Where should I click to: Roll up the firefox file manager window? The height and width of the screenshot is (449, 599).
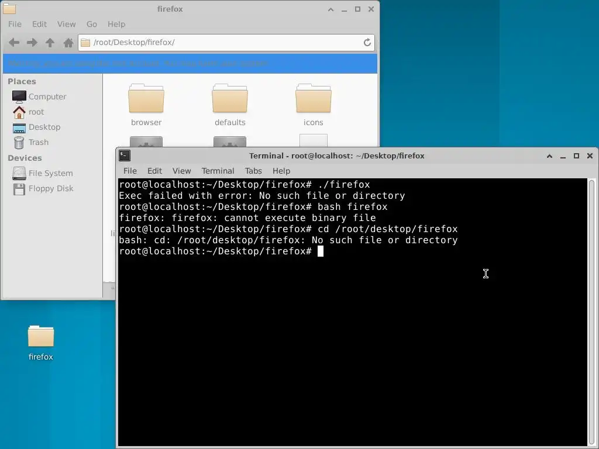(x=331, y=9)
